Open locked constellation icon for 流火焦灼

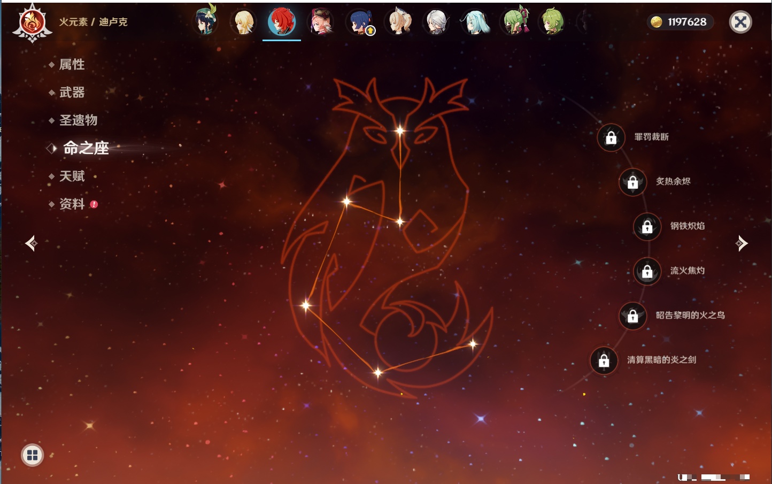tap(647, 271)
